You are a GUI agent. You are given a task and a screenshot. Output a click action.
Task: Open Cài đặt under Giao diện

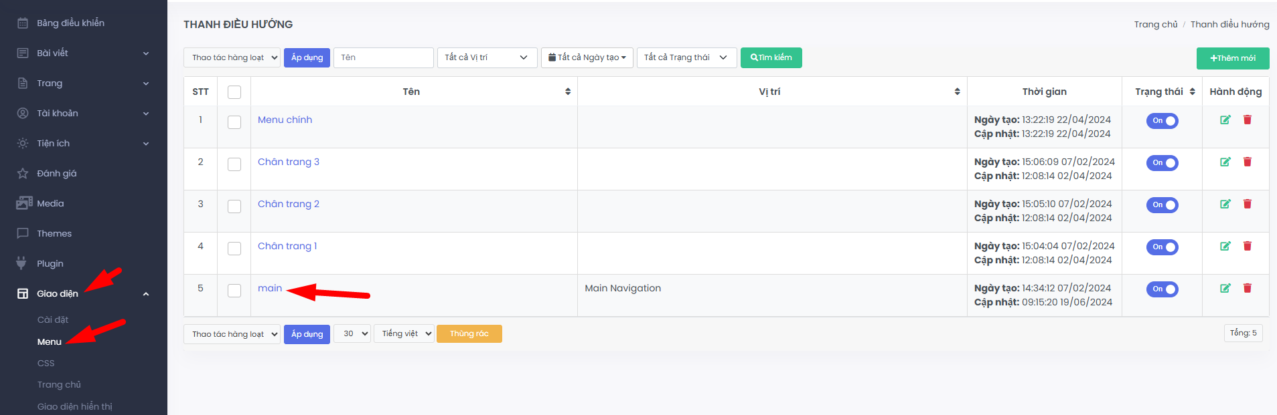pyautogui.click(x=53, y=320)
